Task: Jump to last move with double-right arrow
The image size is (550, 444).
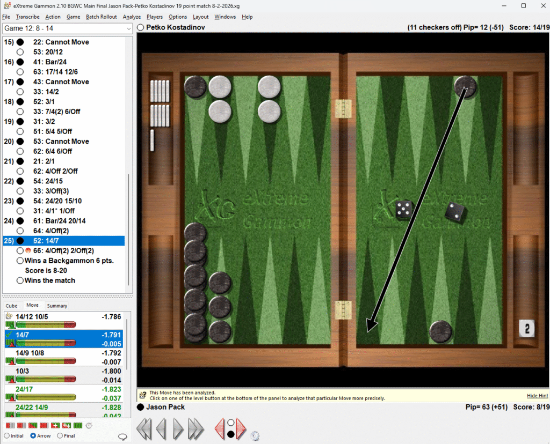Action: click(196, 428)
